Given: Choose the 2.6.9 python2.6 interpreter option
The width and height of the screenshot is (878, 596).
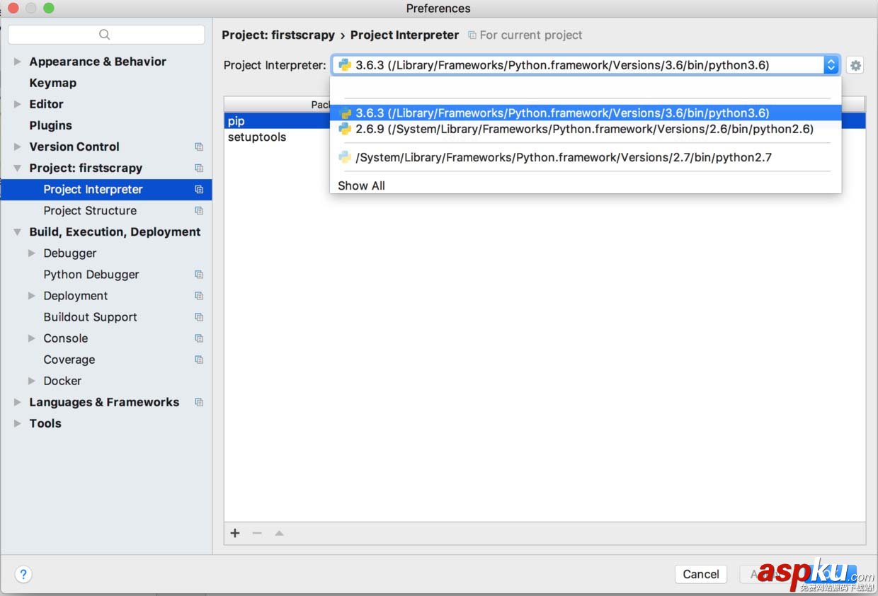Looking at the screenshot, I should tap(586, 129).
